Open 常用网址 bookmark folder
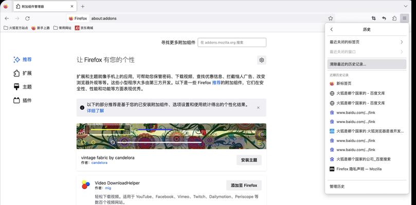 tap(62, 28)
